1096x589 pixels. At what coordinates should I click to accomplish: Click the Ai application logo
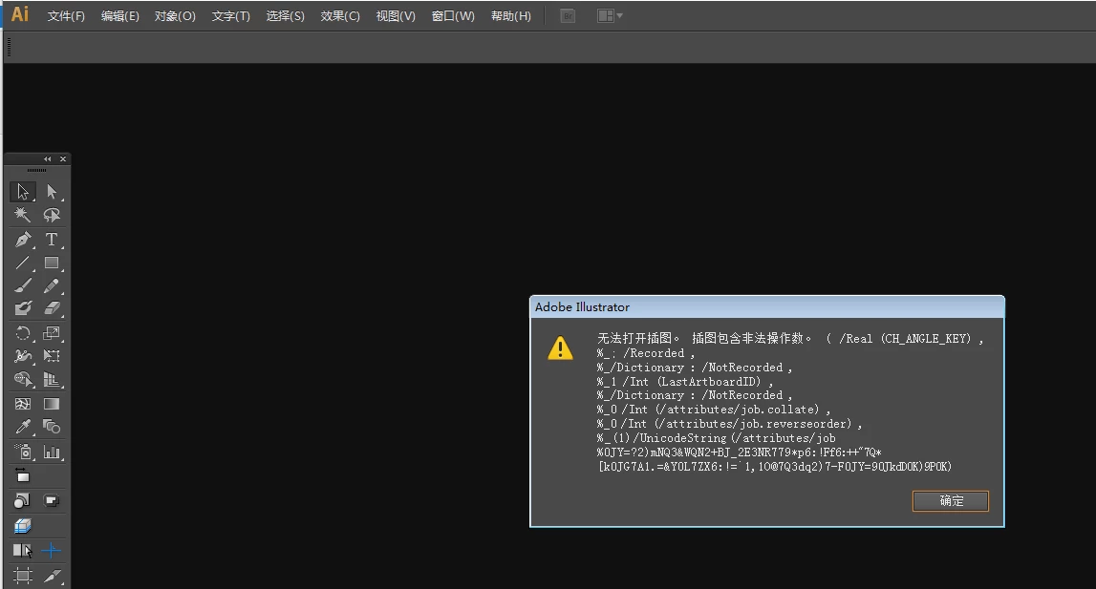point(19,14)
